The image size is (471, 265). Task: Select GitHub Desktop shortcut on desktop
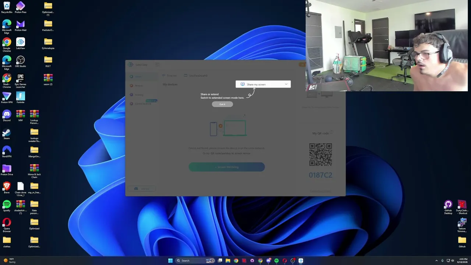448,207
